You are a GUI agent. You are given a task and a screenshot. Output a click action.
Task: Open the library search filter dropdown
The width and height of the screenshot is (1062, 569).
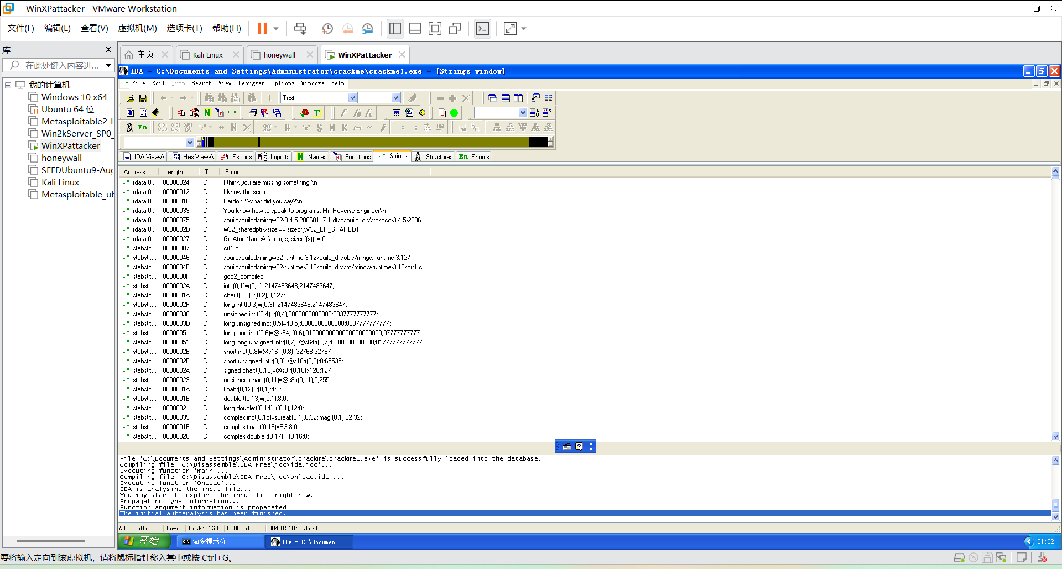pyautogui.click(x=108, y=65)
